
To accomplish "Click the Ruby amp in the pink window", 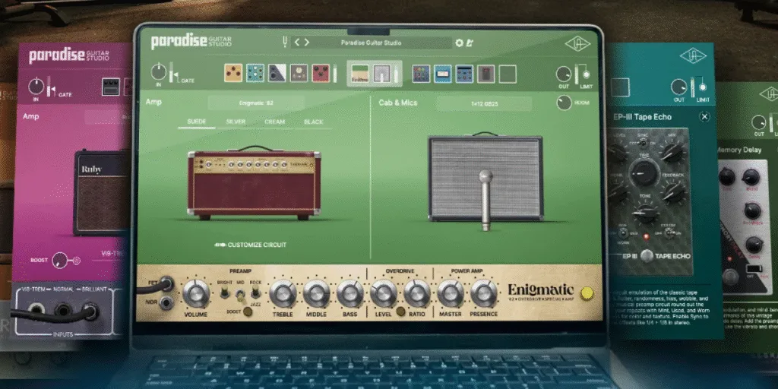I will [x=103, y=192].
